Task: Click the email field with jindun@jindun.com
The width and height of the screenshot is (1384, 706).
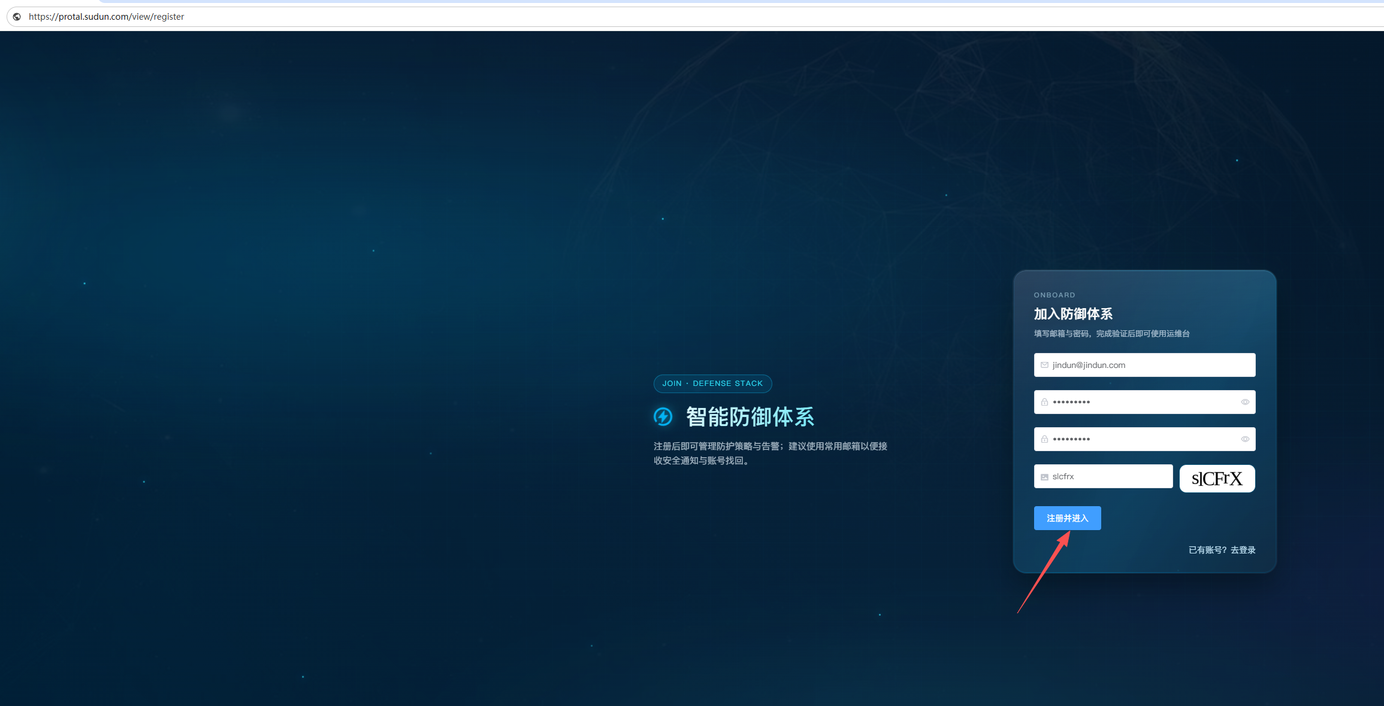Action: [x=1144, y=365]
